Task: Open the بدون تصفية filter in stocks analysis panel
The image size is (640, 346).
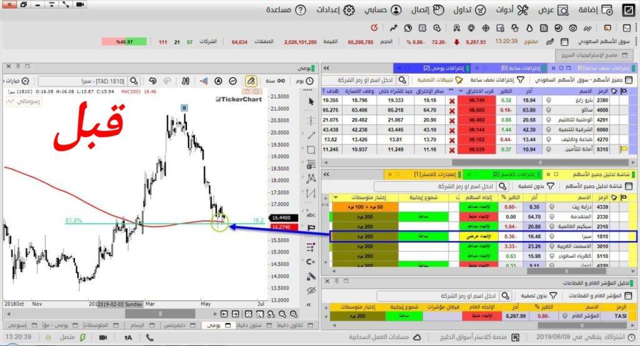Action: 536,186
